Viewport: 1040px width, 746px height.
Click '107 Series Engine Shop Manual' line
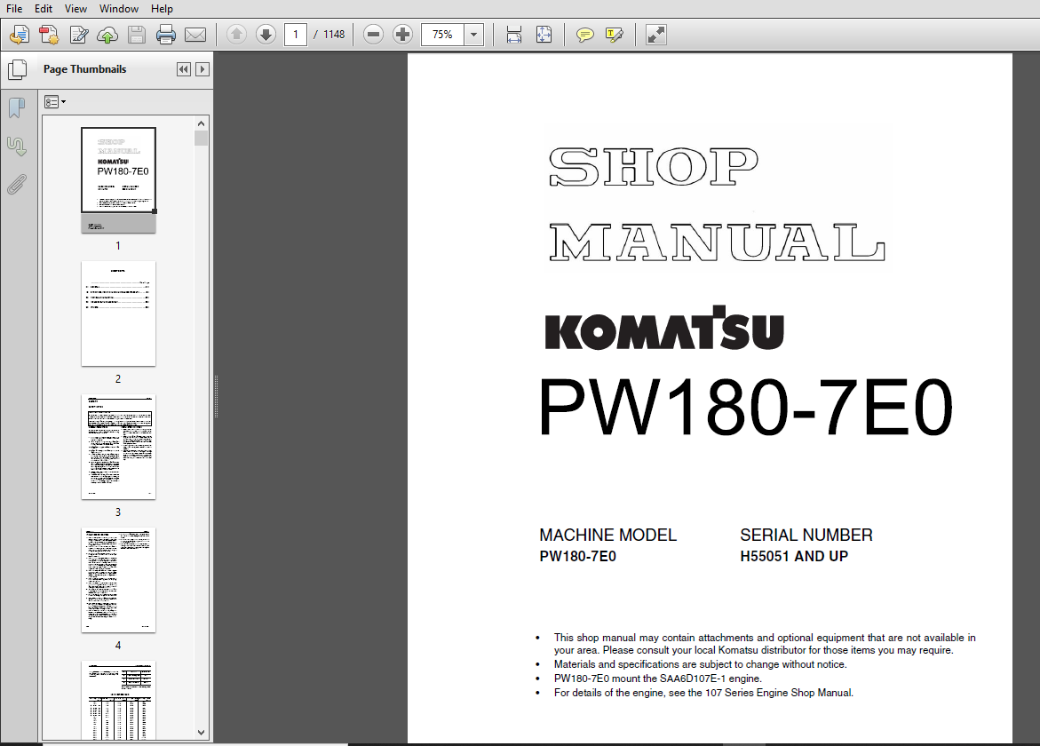703,693
